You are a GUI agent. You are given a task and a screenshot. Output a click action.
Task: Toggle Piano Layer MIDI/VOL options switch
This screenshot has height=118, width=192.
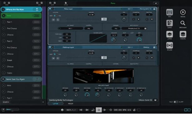coord(55,16)
